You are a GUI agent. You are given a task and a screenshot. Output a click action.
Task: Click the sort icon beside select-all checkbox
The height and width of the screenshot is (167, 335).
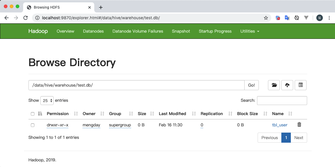(40, 114)
